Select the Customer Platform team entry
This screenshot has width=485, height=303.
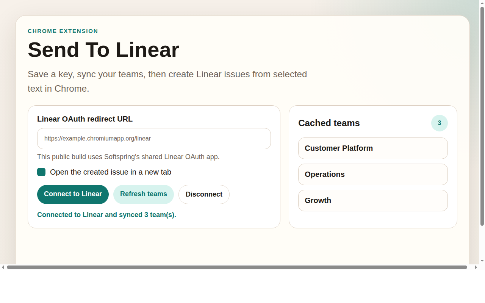373,148
